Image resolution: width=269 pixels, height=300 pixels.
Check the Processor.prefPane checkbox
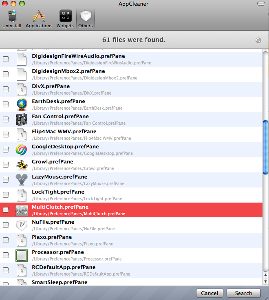[6, 255]
